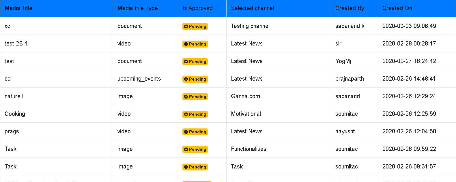Click Pending badge for Task in Functionalities
This screenshot has width=456, height=182.
click(x=195, y=149)
